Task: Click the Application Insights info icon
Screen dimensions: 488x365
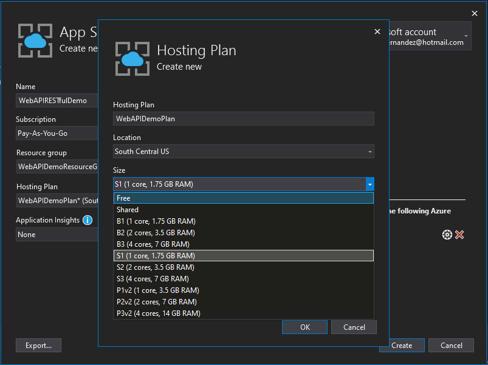Action: [88, 220]
